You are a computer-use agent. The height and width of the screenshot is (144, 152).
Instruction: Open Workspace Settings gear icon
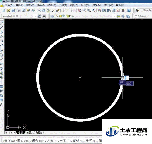pyautogui.click(x=39, y=16)
